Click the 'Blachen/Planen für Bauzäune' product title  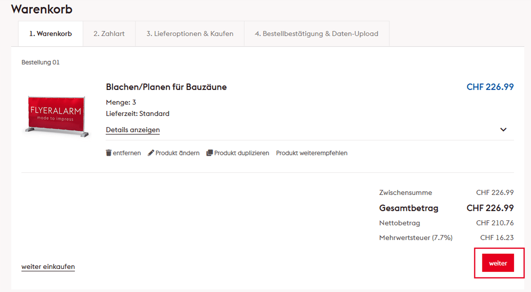[x=166, y=87]
